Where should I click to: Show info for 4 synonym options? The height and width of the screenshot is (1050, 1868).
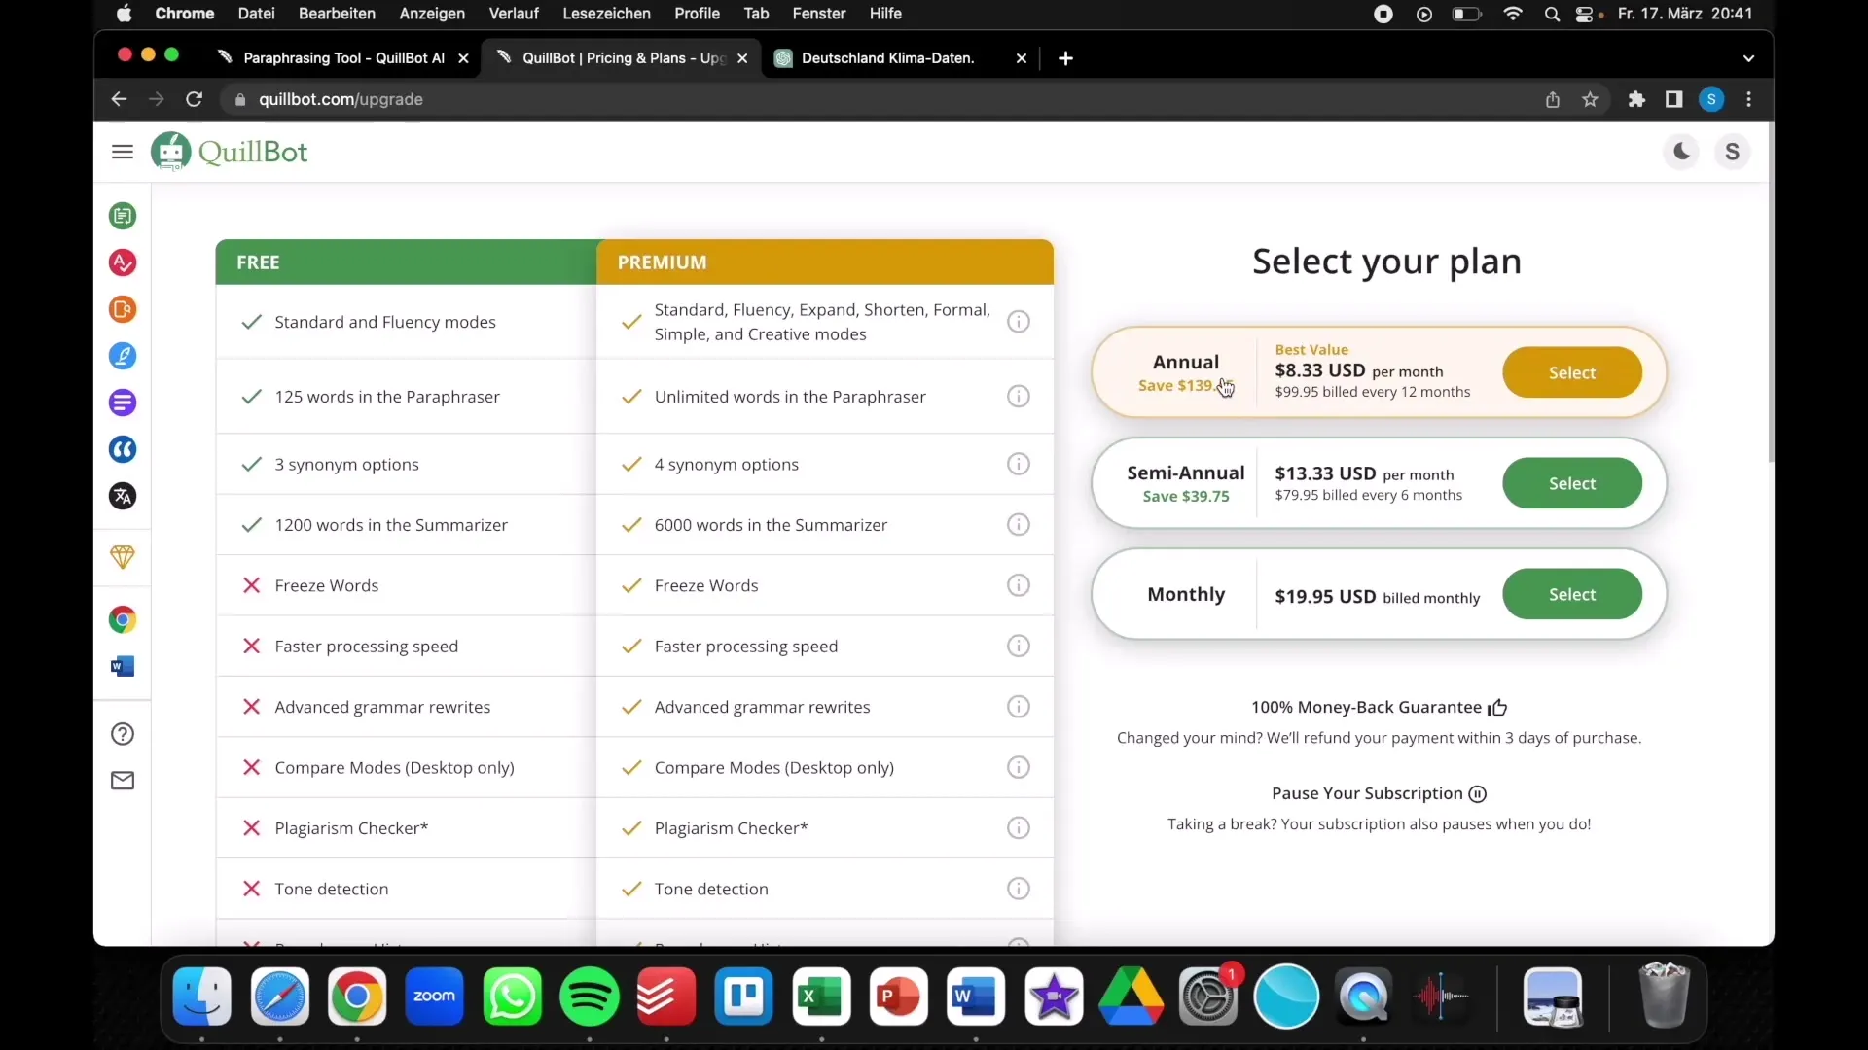click(x=1018, y=464)
